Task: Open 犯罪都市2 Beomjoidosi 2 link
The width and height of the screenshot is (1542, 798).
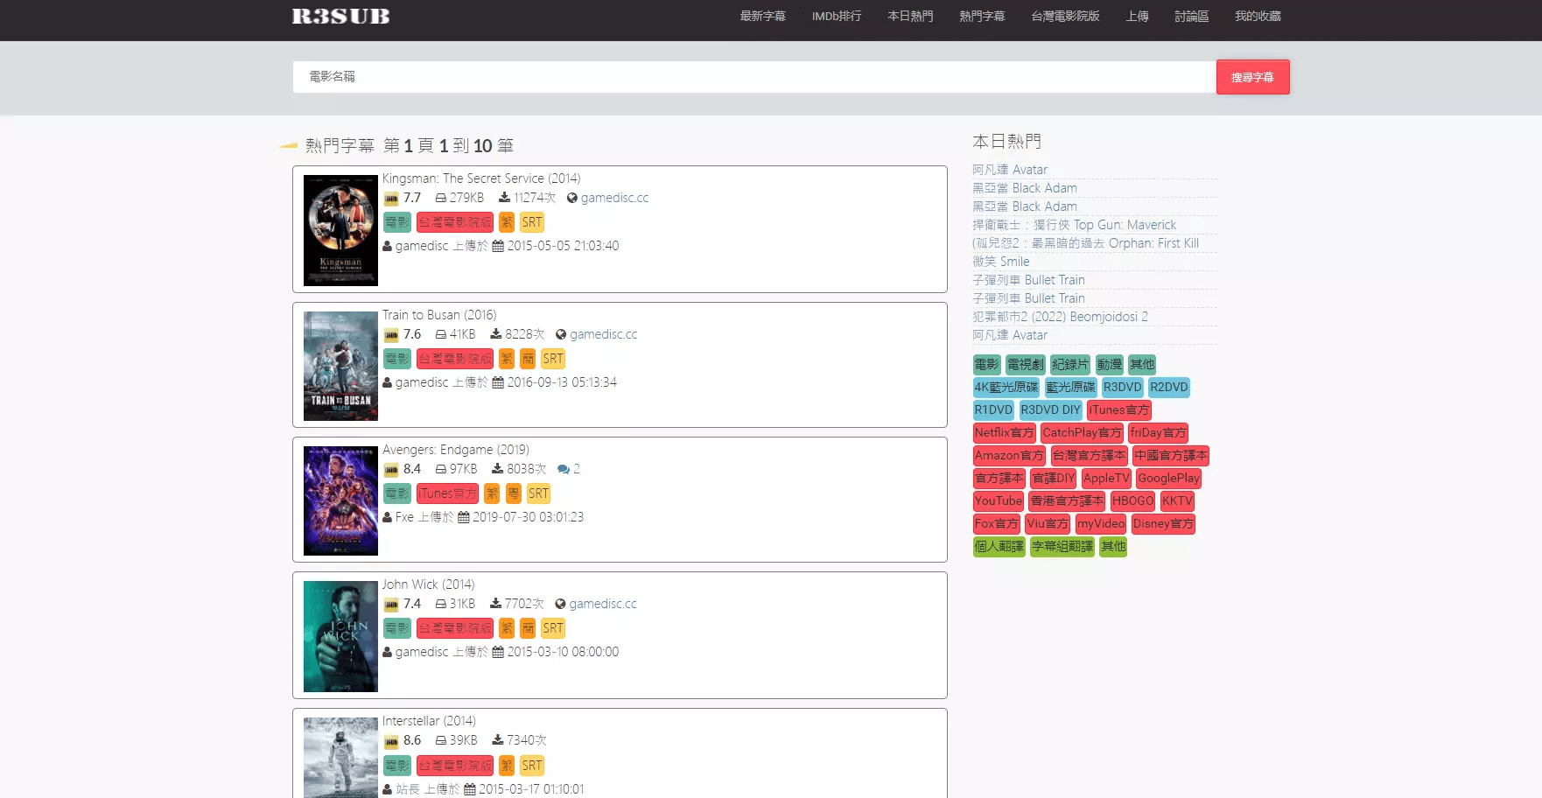Action: click(1060, 317)
